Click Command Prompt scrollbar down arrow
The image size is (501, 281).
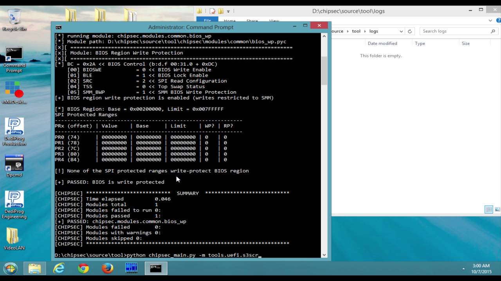coord(324,255)
